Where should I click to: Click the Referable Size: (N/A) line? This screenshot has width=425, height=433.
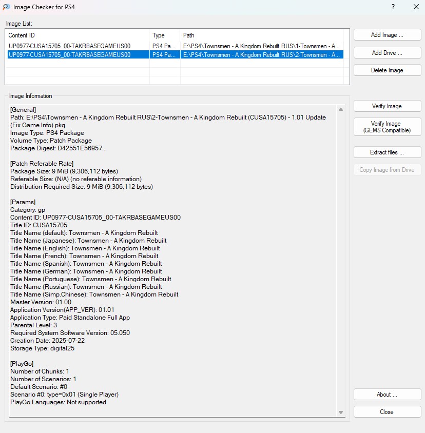(x=76, y=179)
